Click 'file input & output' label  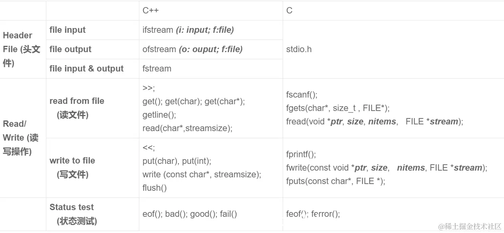86,69
